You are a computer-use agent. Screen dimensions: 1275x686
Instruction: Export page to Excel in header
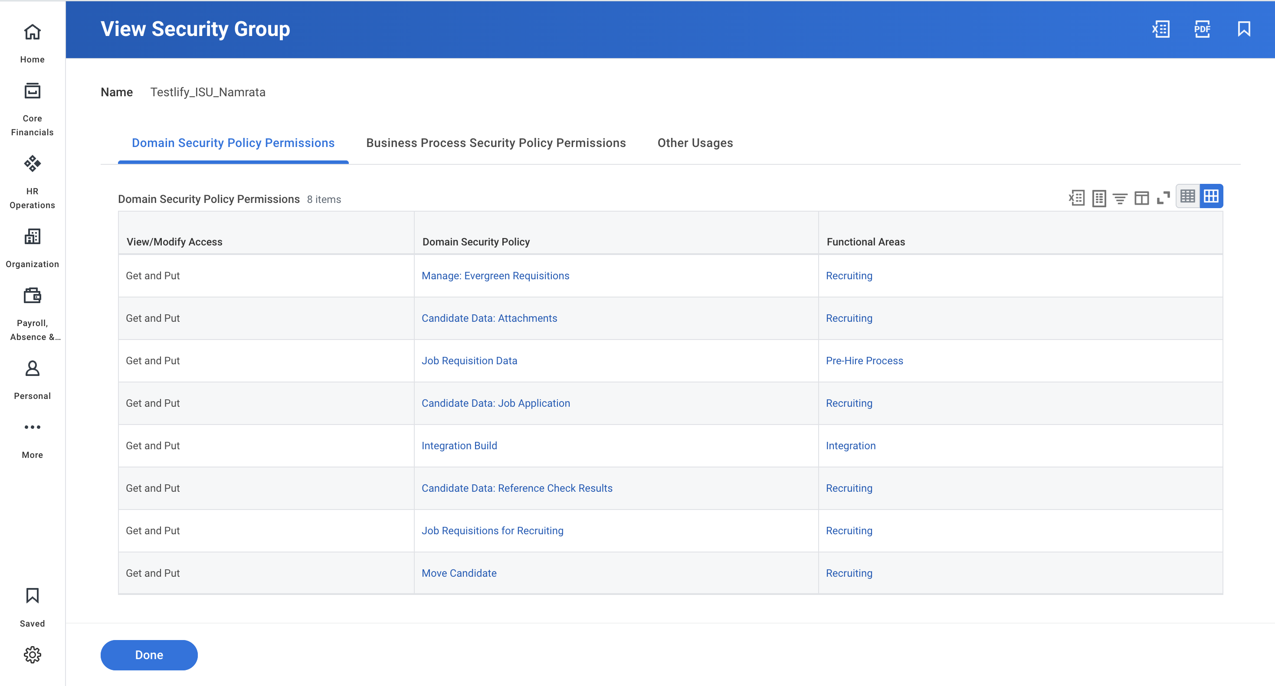1160,29
